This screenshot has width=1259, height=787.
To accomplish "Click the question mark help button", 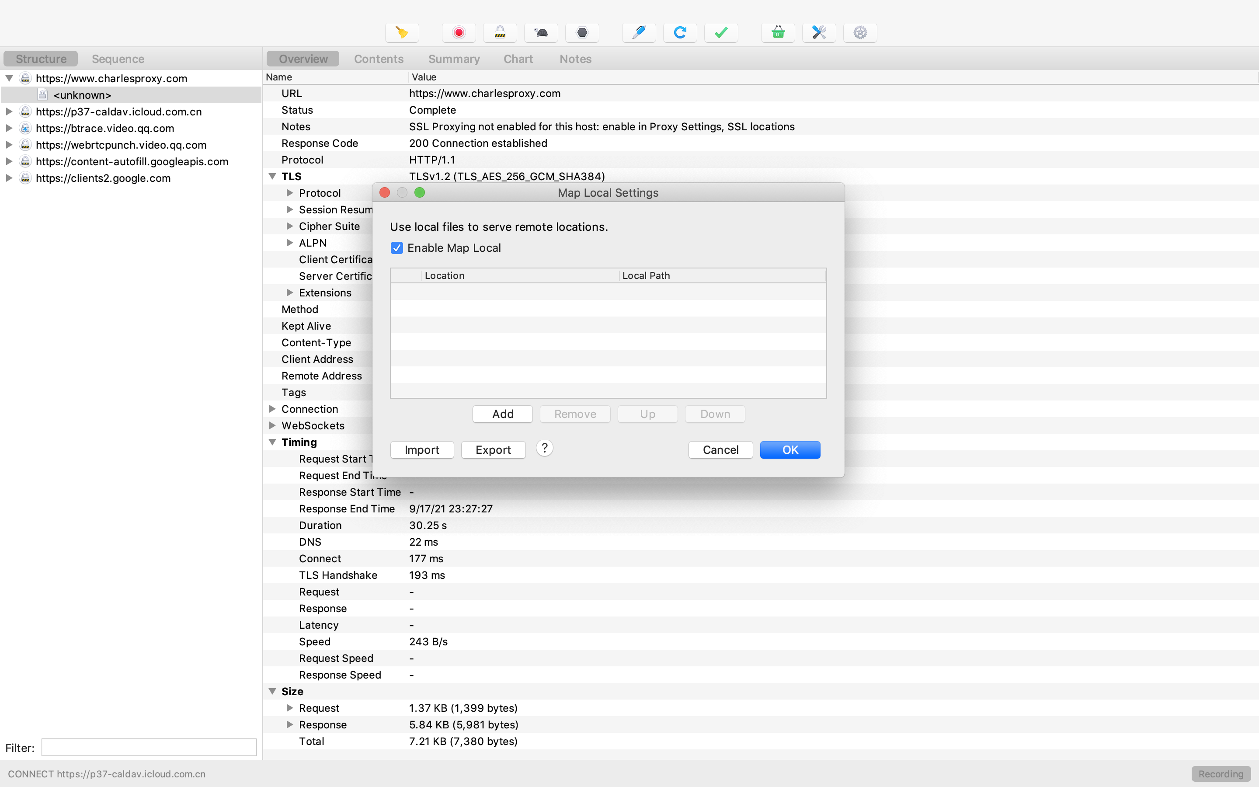I will tap(544, 448).
